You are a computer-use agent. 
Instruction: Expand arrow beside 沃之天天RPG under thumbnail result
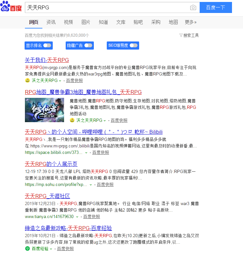tap(105, 121)
